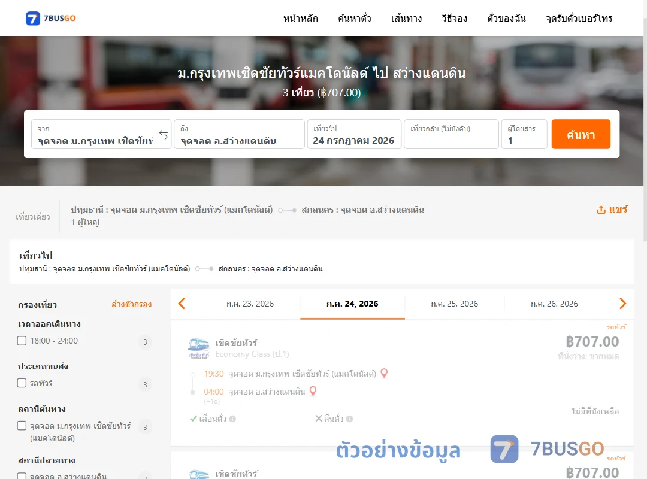Viewport: 647px width, 479px height.
Task: Show info icon beside เลื่อนตั๋ว
Action: pyautogui.click(x=232, y=419)
